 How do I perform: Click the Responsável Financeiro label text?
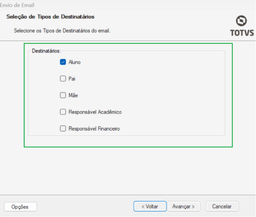(94, 129)
